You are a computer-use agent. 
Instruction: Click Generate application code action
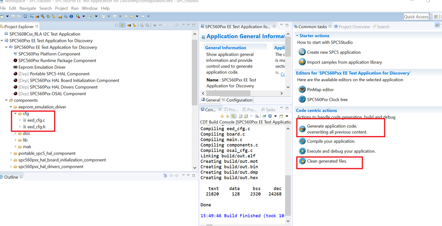point(337,129)
